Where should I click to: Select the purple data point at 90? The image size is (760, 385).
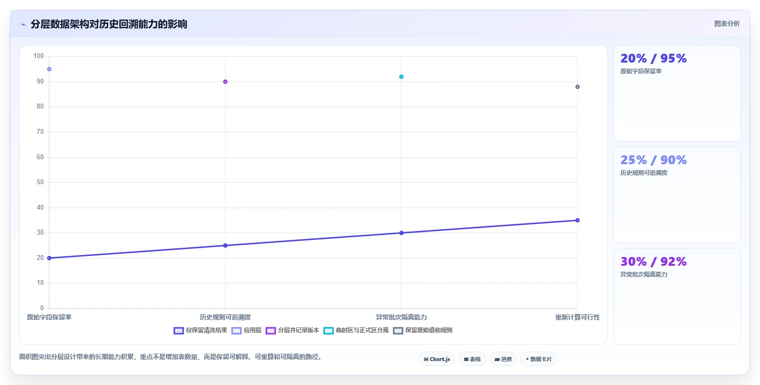225,82
